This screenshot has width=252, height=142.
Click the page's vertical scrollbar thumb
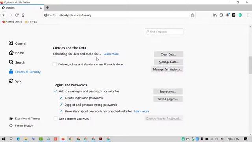pos(250,65)
